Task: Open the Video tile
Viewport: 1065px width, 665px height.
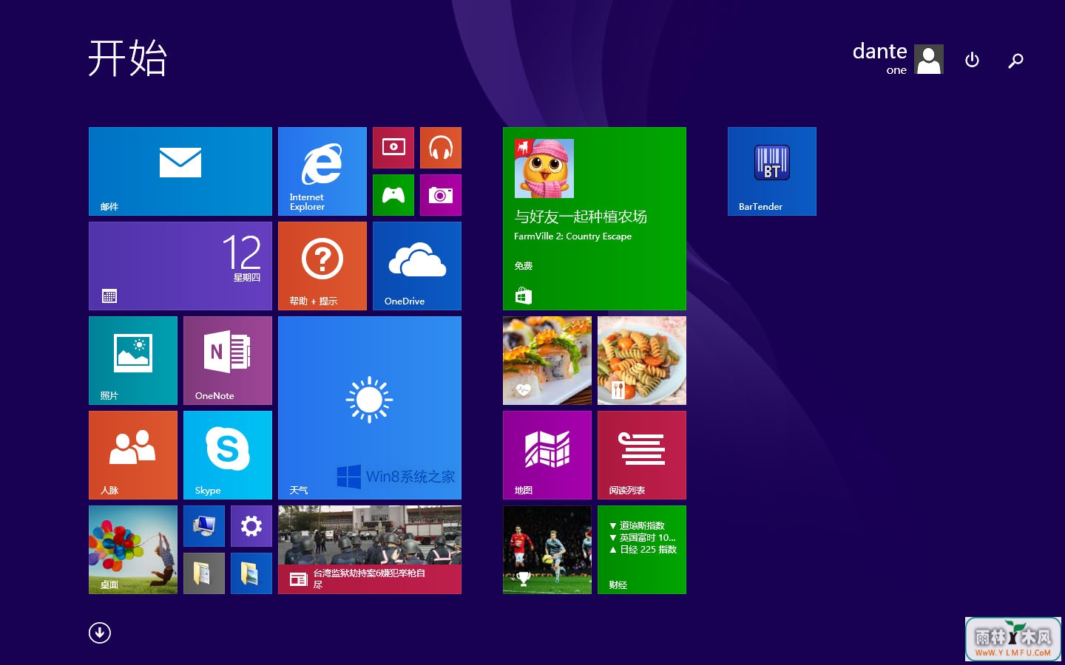Action: click(393, 148)
